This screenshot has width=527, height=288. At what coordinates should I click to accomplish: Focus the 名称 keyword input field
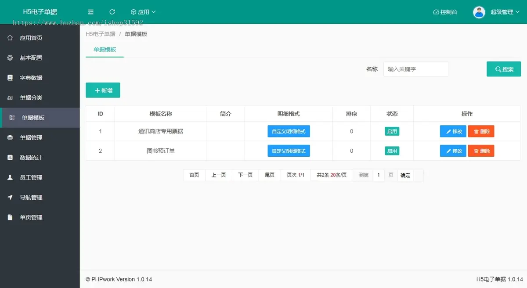point(415,69)
